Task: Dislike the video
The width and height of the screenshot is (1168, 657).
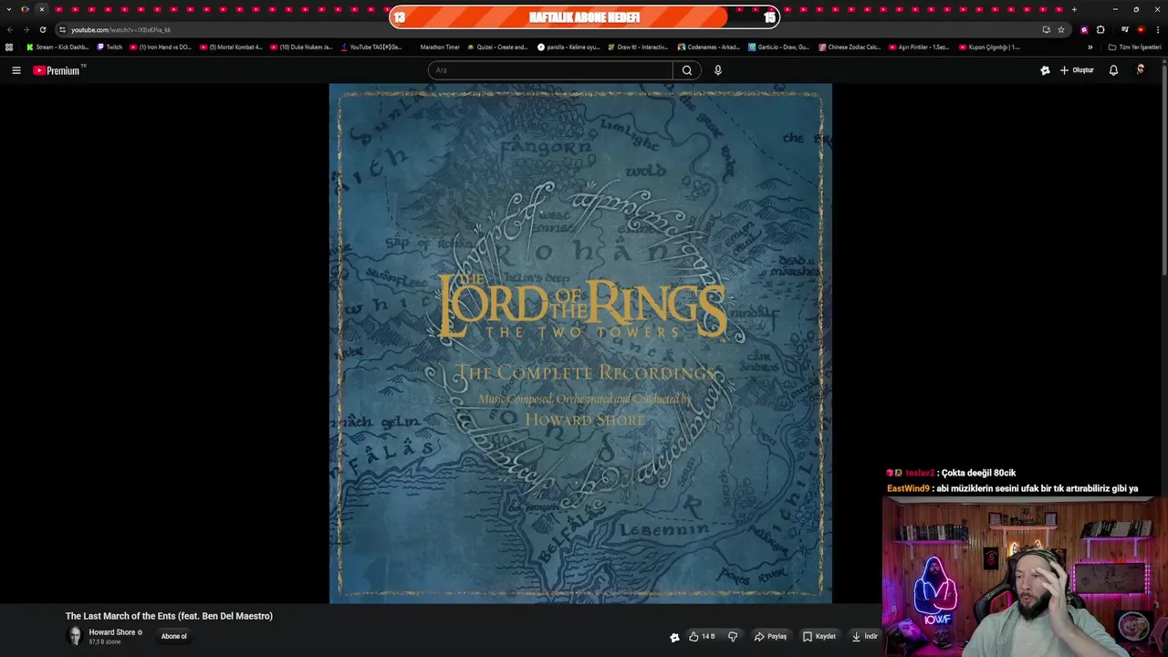Action: tap(733, 637)
